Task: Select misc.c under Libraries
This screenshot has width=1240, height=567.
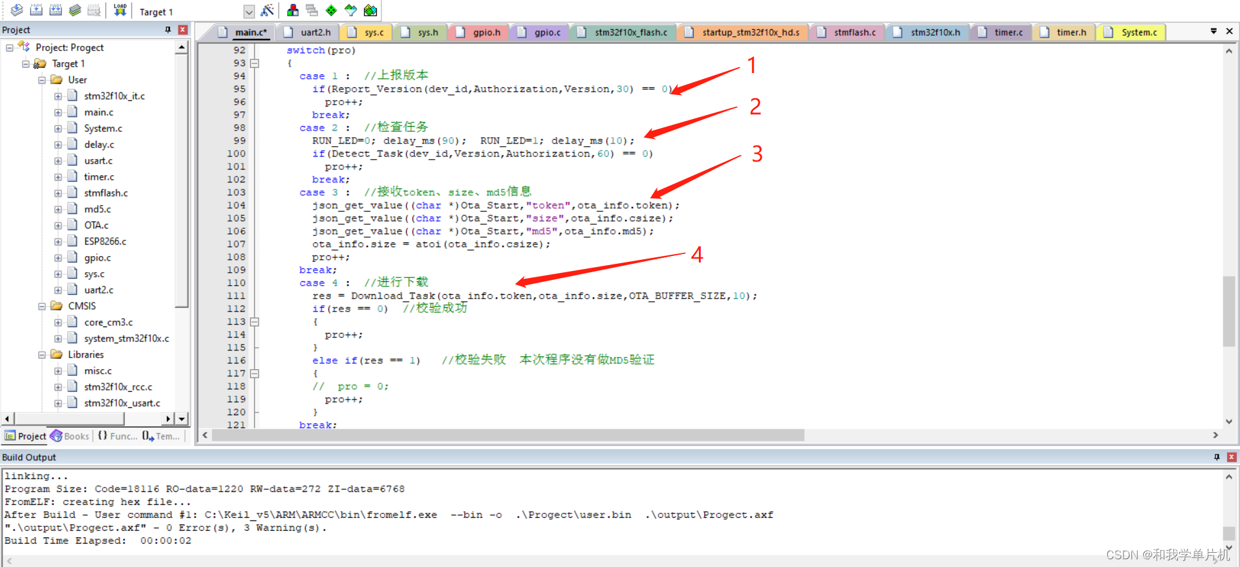Action: [x=98, y=371]
